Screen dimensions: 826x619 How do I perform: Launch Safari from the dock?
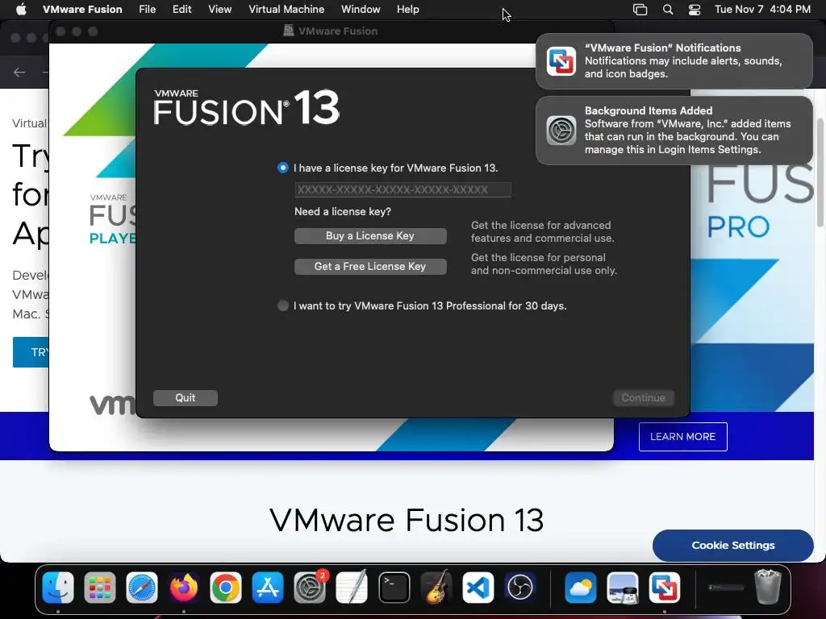(x=142, y=588)
